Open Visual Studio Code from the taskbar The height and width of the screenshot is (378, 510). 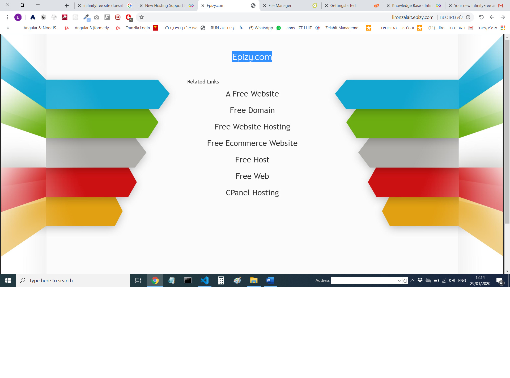[204, 280]
